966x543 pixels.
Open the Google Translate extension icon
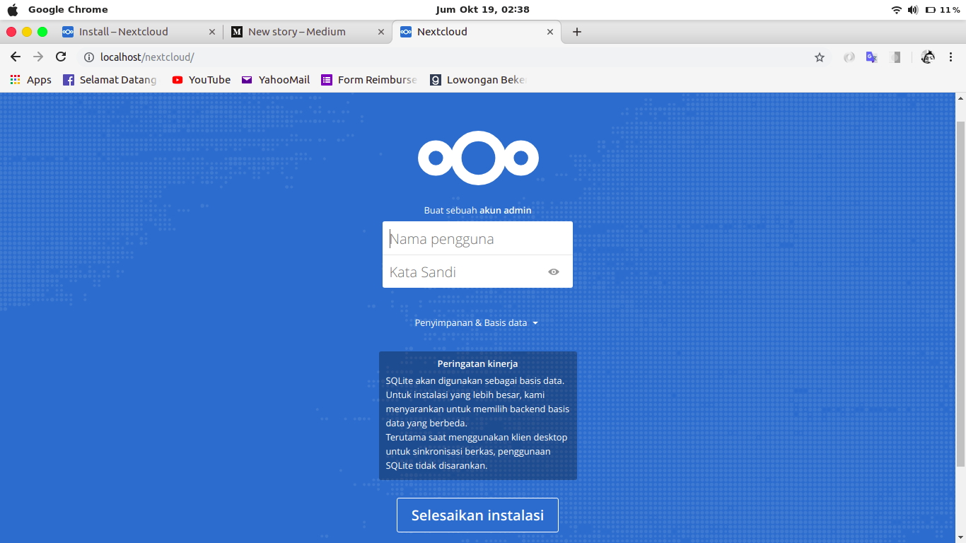pos(871,57)
